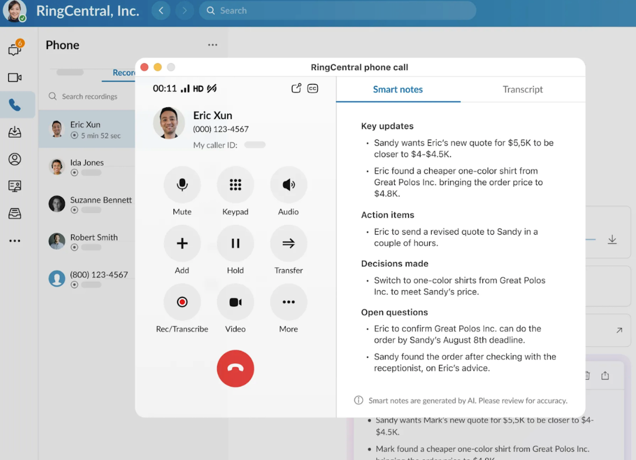Click the Key updates heading

click(387, 126)
